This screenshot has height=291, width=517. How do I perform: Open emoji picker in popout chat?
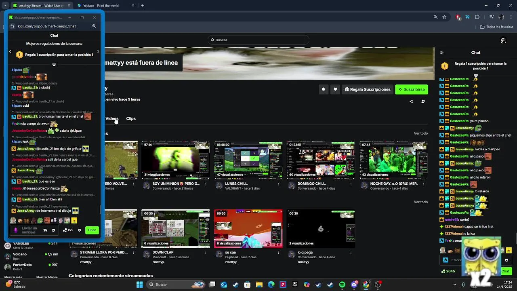click(53, 230)
